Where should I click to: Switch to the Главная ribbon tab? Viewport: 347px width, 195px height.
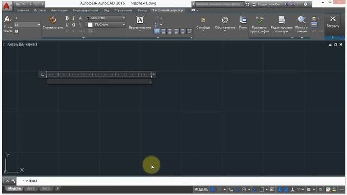click(x=23, y=10)
